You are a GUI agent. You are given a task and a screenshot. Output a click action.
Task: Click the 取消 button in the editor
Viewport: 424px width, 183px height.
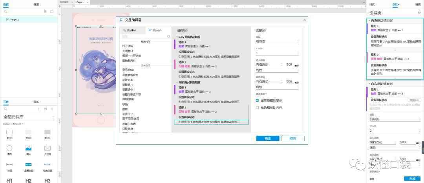[293, 138]
